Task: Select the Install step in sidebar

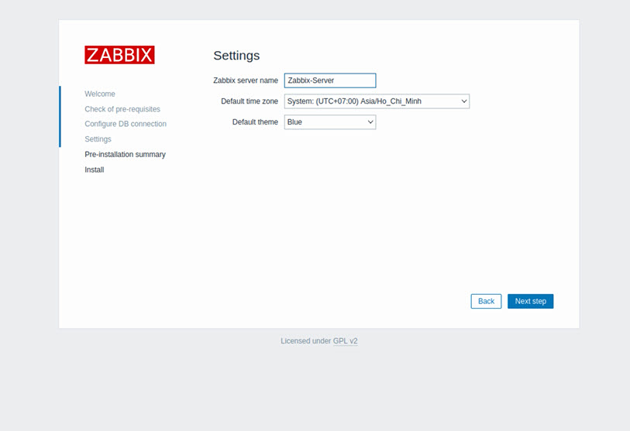Action: click(94, 169)
